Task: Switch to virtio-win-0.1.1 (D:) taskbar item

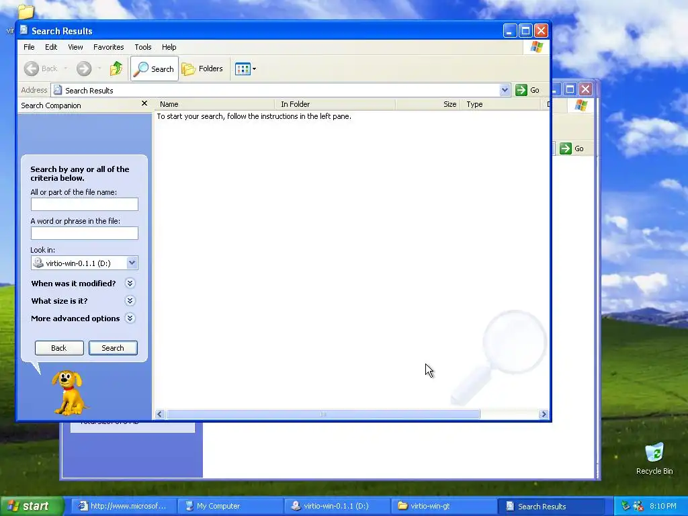Action: [x=337, y=506]
